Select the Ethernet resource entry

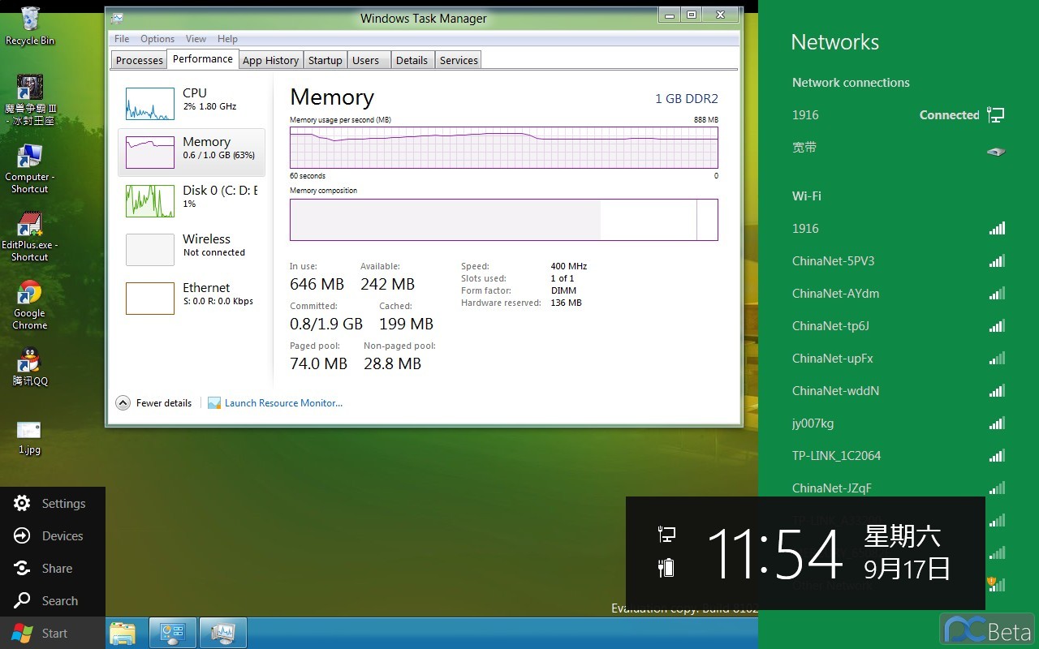(x=192, y=299)
